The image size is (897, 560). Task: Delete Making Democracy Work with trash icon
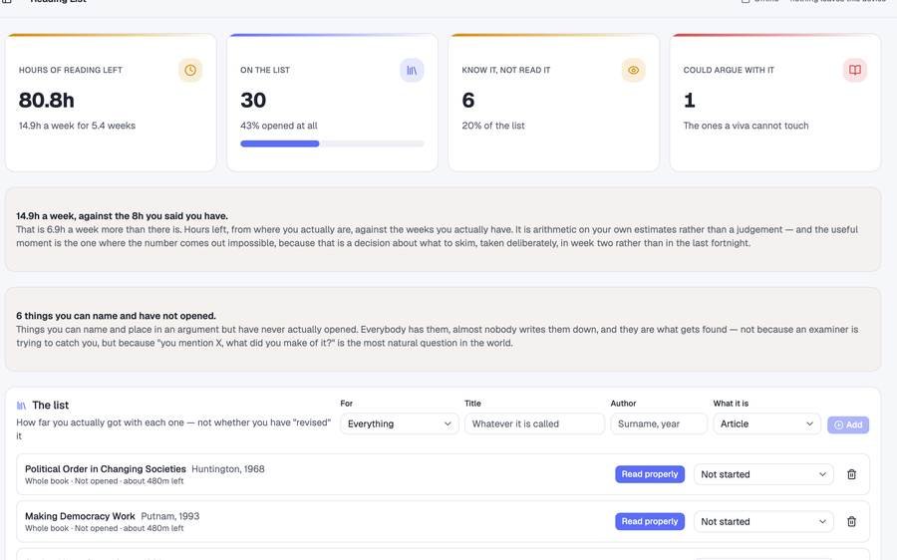pos(851,522)
